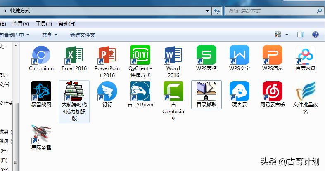Click the navigation pane scrollbar thumb

[16, 136]
